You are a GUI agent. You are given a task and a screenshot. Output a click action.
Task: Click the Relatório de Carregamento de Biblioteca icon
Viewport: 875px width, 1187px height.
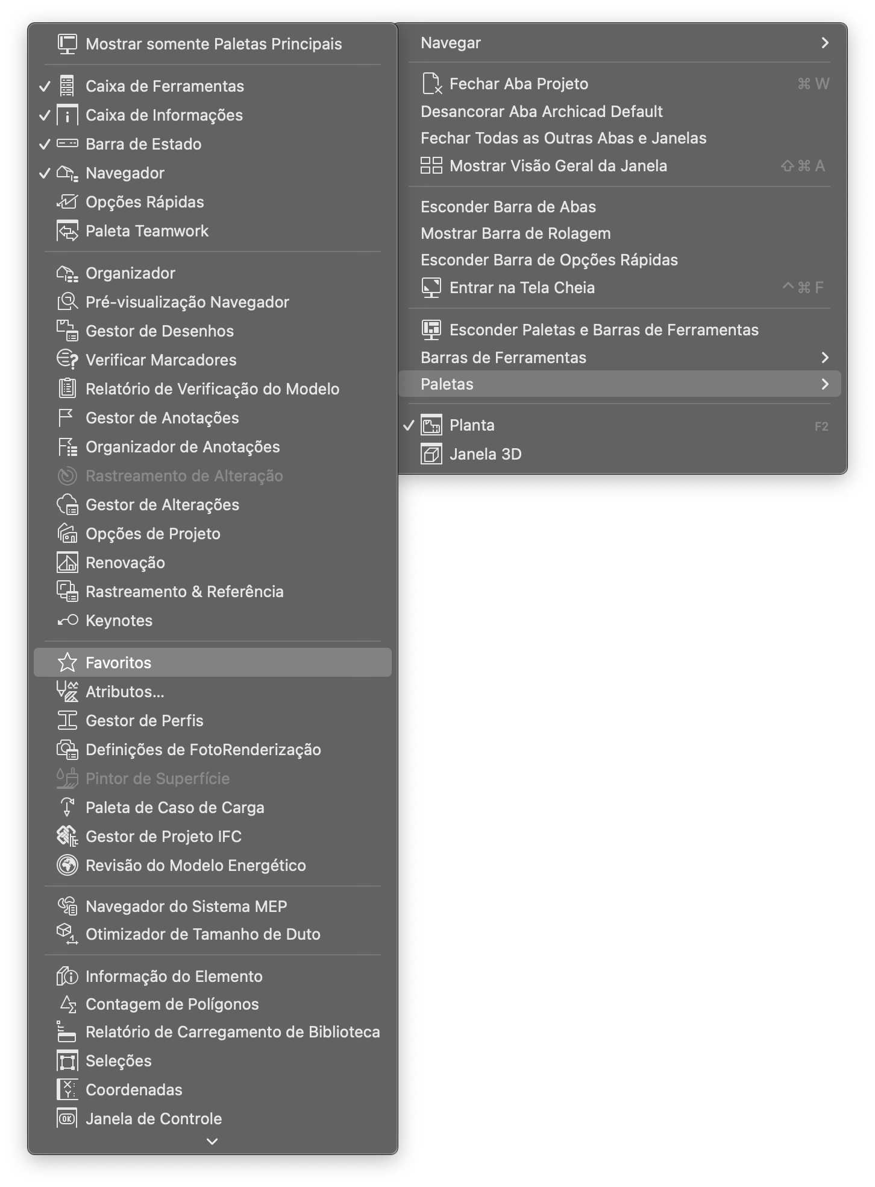click(x=67, y=1031)
